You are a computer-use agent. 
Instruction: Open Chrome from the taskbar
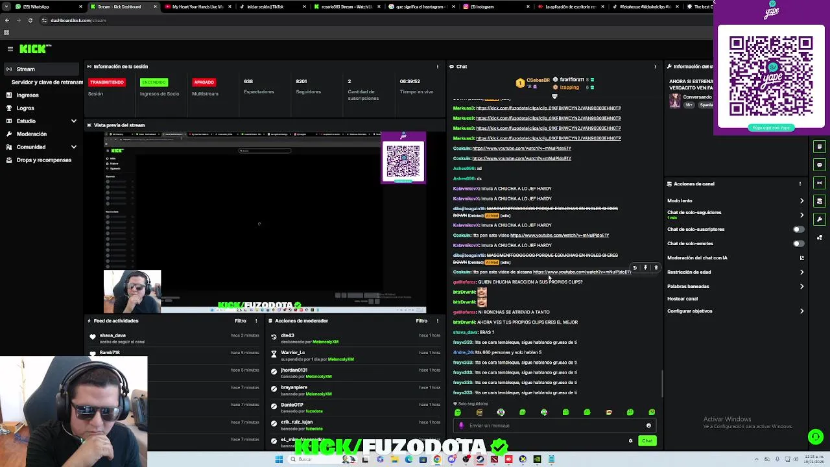(x=437, y=459)
